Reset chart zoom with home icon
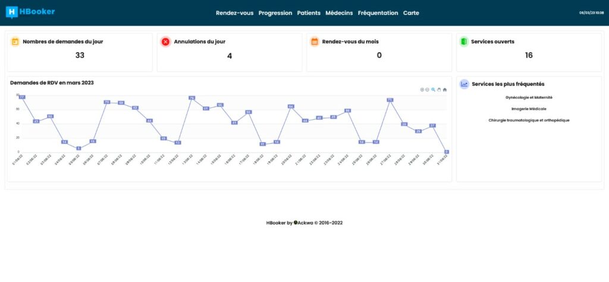Image resolution: width=609 pixels, height=282 pixels. point(445,90)
